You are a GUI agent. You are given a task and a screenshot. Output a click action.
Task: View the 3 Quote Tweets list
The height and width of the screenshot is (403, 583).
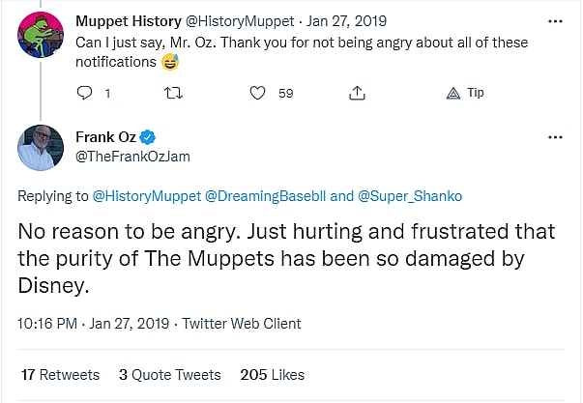coord(170,374)
